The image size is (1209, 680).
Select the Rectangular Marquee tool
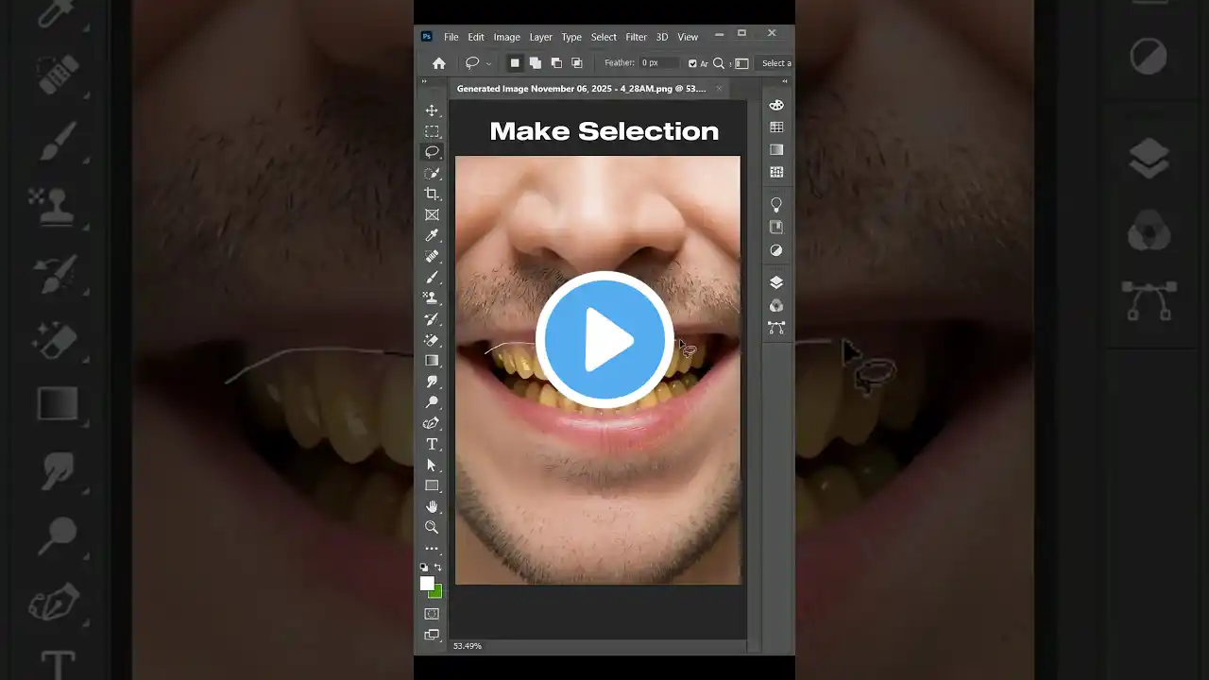pos(432,131)
